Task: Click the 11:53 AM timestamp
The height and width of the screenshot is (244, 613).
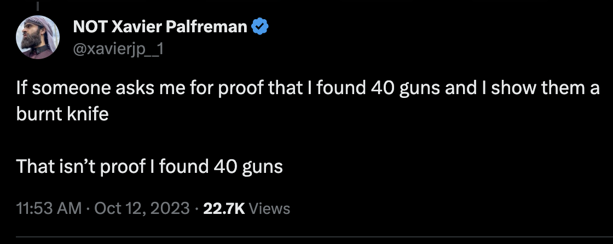Action: [49, 208]
